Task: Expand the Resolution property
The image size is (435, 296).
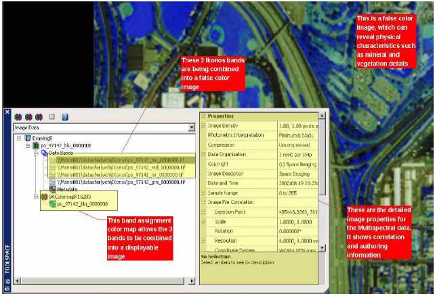Action: pyautogui.click(x=203, y=241)
